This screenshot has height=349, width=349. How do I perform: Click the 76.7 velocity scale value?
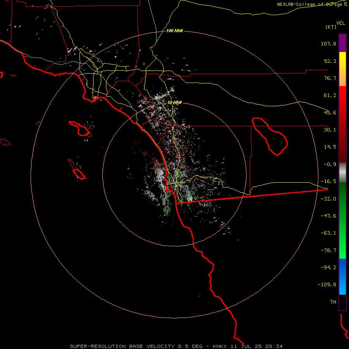click(x=330, y=78)
